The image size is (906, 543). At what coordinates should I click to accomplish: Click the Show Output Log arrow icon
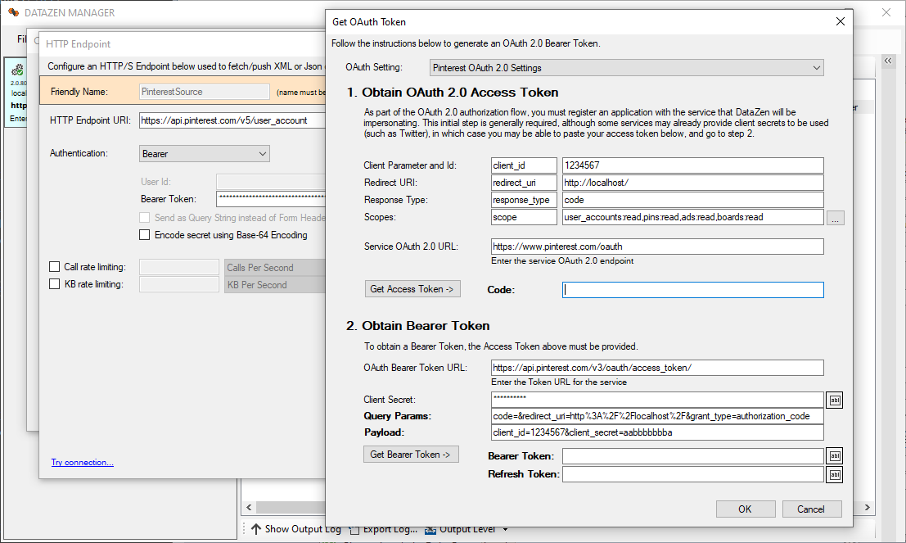click(x=256, y=528)
